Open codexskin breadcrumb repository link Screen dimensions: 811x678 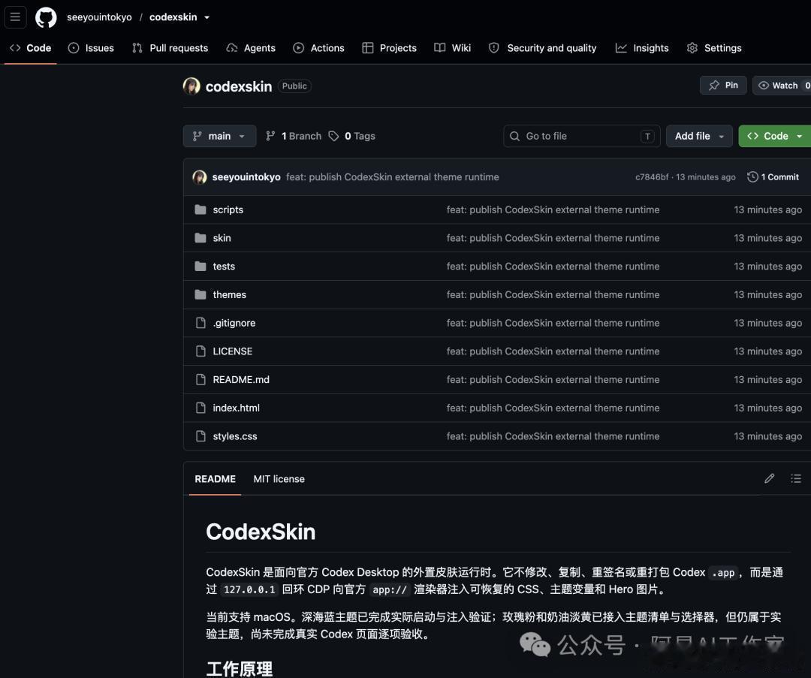pyautogui.click(x=173, y=17)
